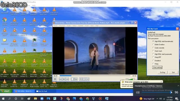The image size is (180, 101).
Task: Select Rick Astley - Never Gon... desktop file
Action: point(34,73)
